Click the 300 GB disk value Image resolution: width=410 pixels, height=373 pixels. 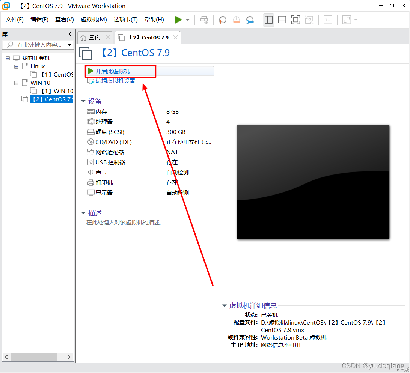(x=176, y=132)
